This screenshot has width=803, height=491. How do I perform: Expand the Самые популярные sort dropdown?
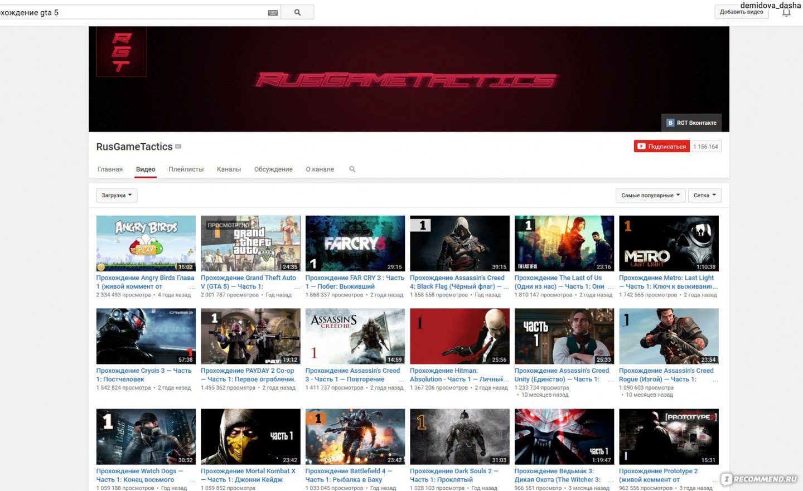pyautogui.click(x=651, y=196)
